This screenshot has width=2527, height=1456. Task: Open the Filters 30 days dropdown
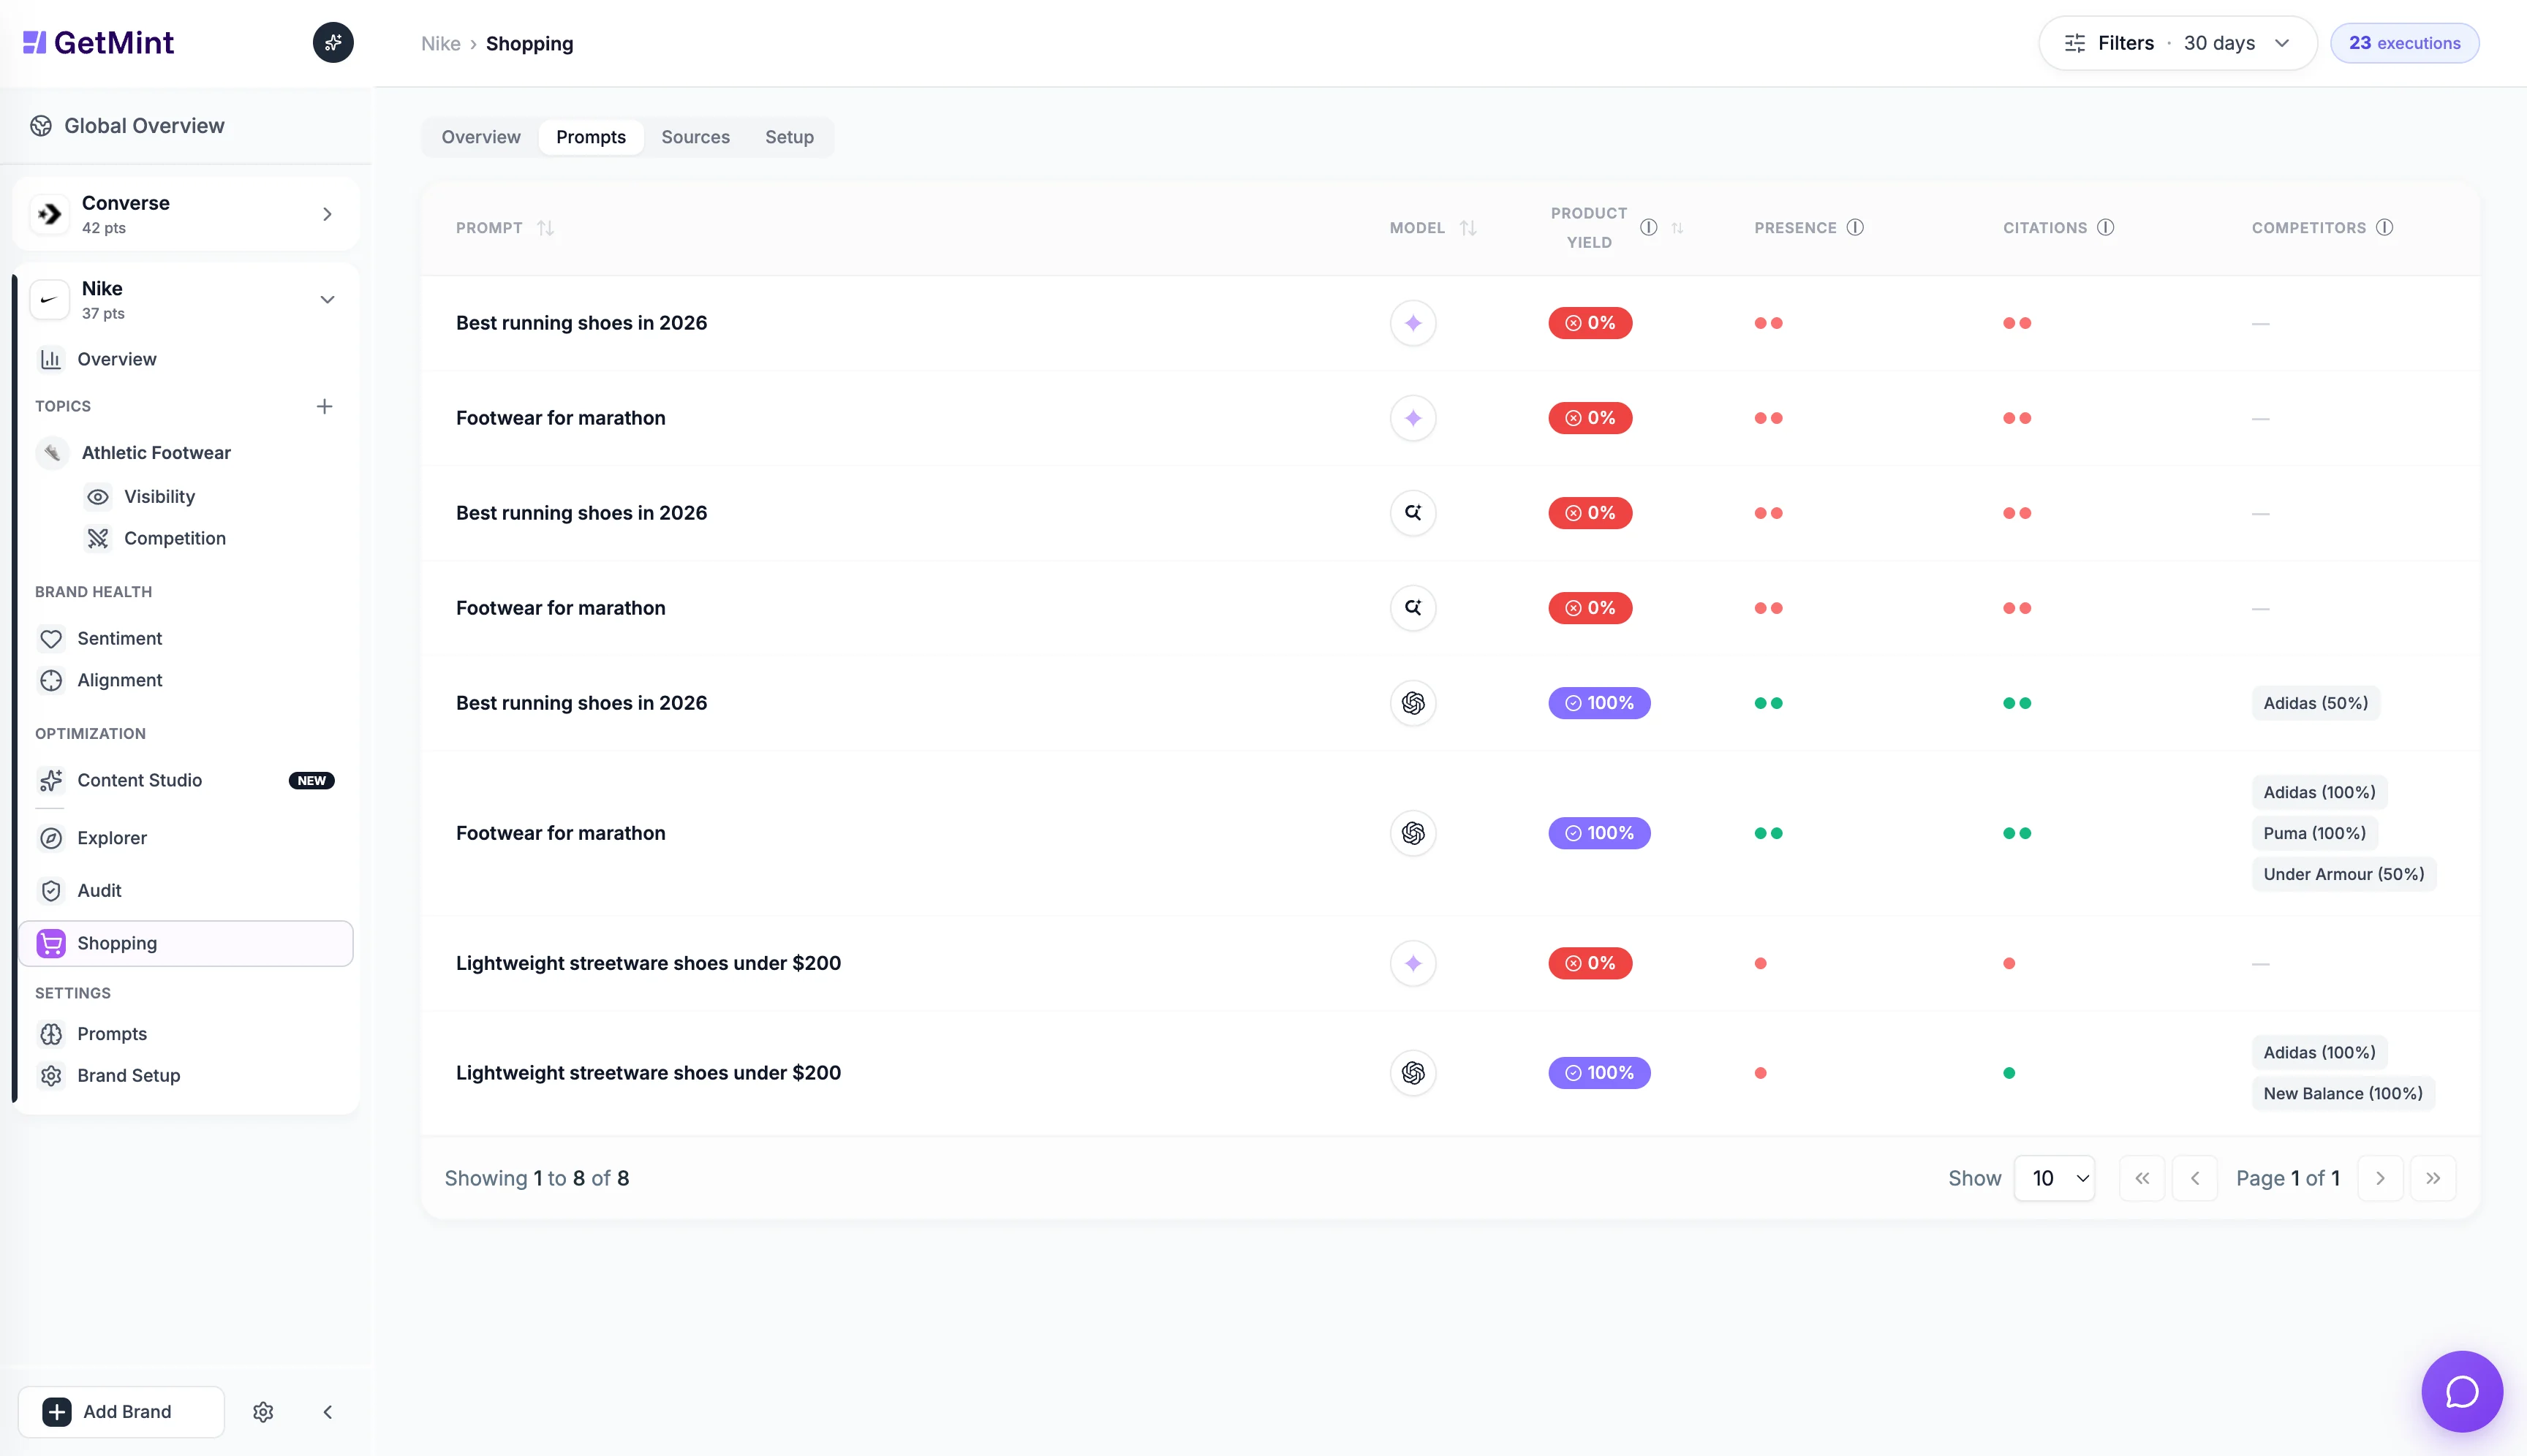tap(2178, 43)
